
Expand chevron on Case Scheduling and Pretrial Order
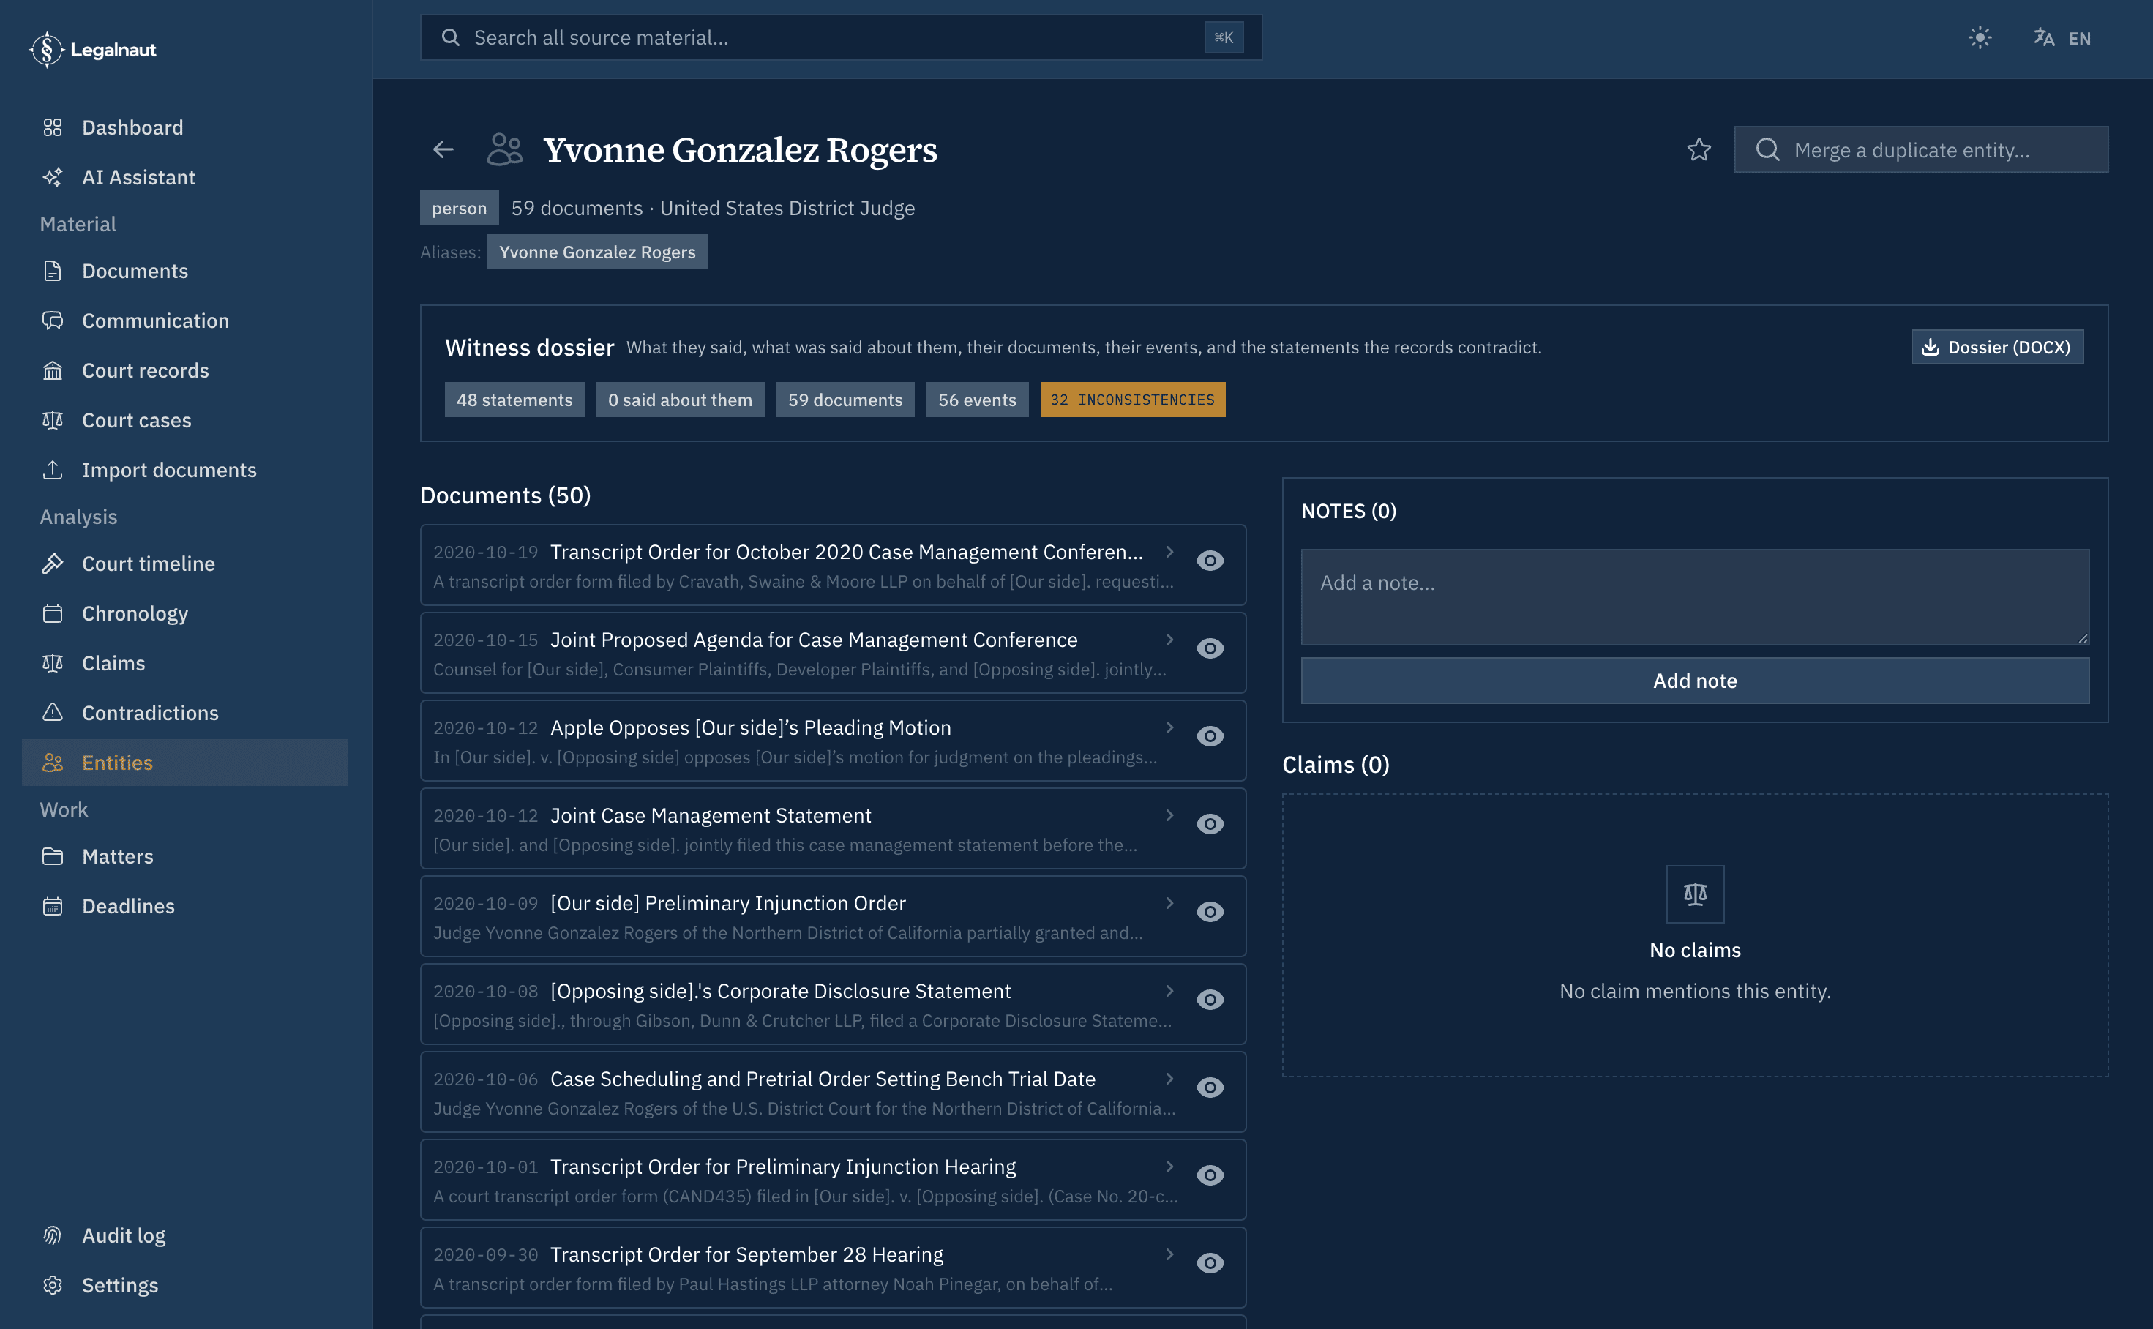click(x=1169, y=1079)
